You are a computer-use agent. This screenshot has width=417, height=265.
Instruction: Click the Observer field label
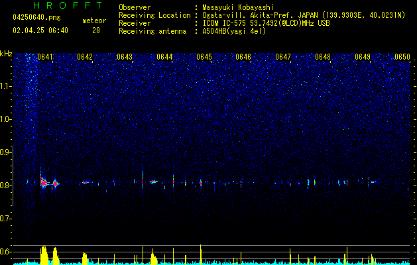point(135,7)
